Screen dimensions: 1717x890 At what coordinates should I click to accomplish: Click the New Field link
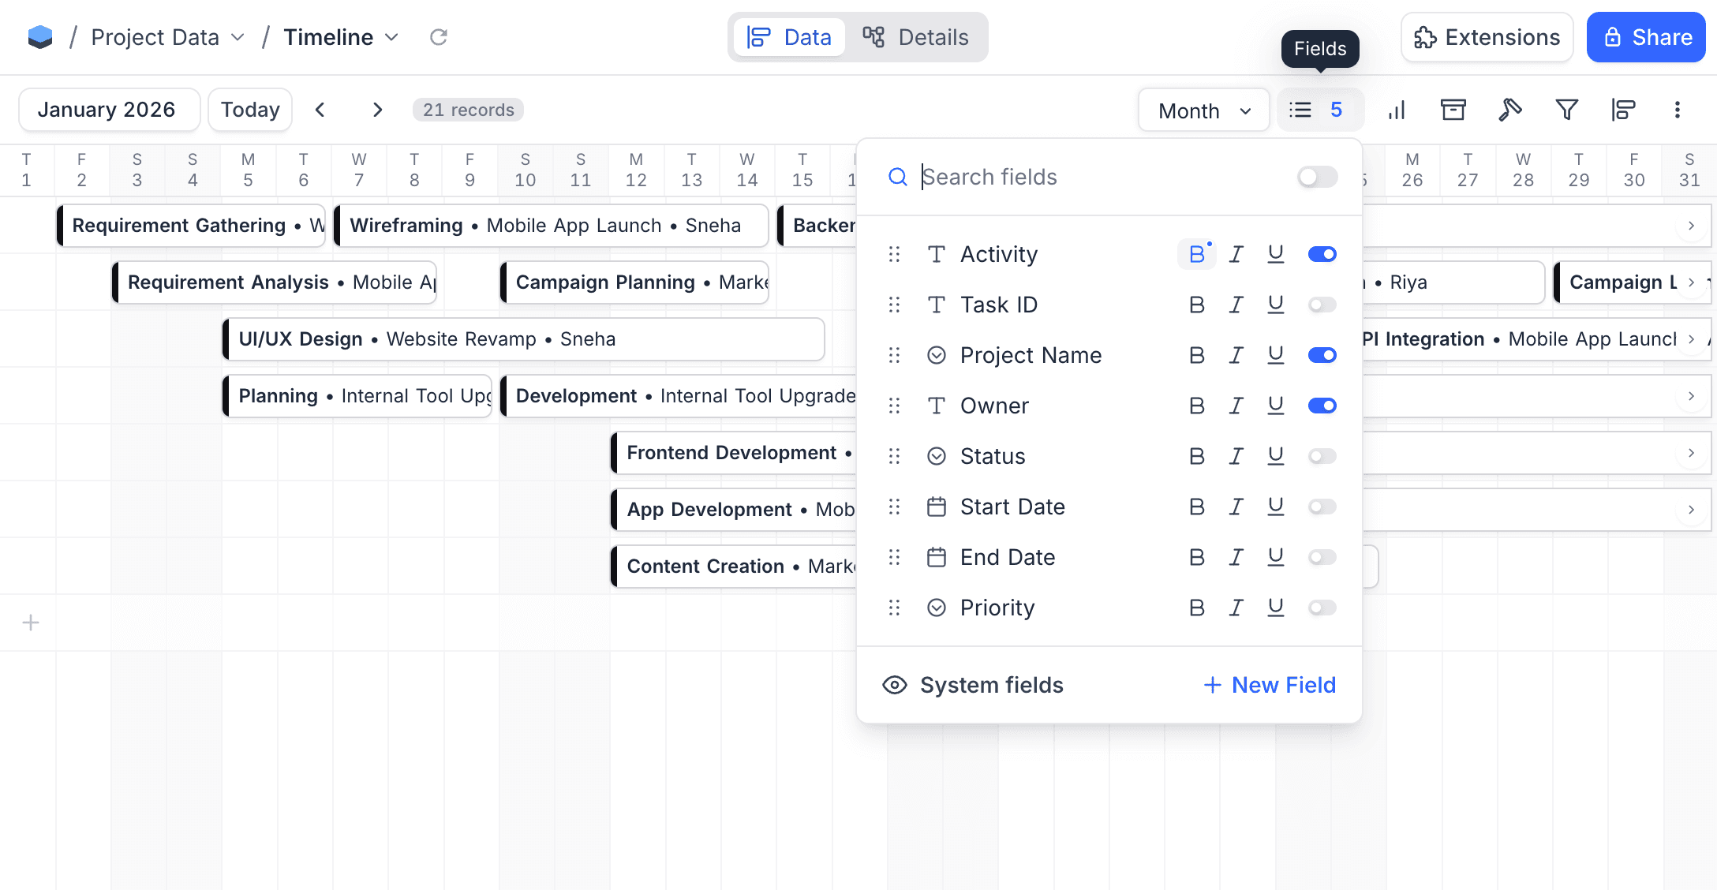click(x=1270, y=685)
